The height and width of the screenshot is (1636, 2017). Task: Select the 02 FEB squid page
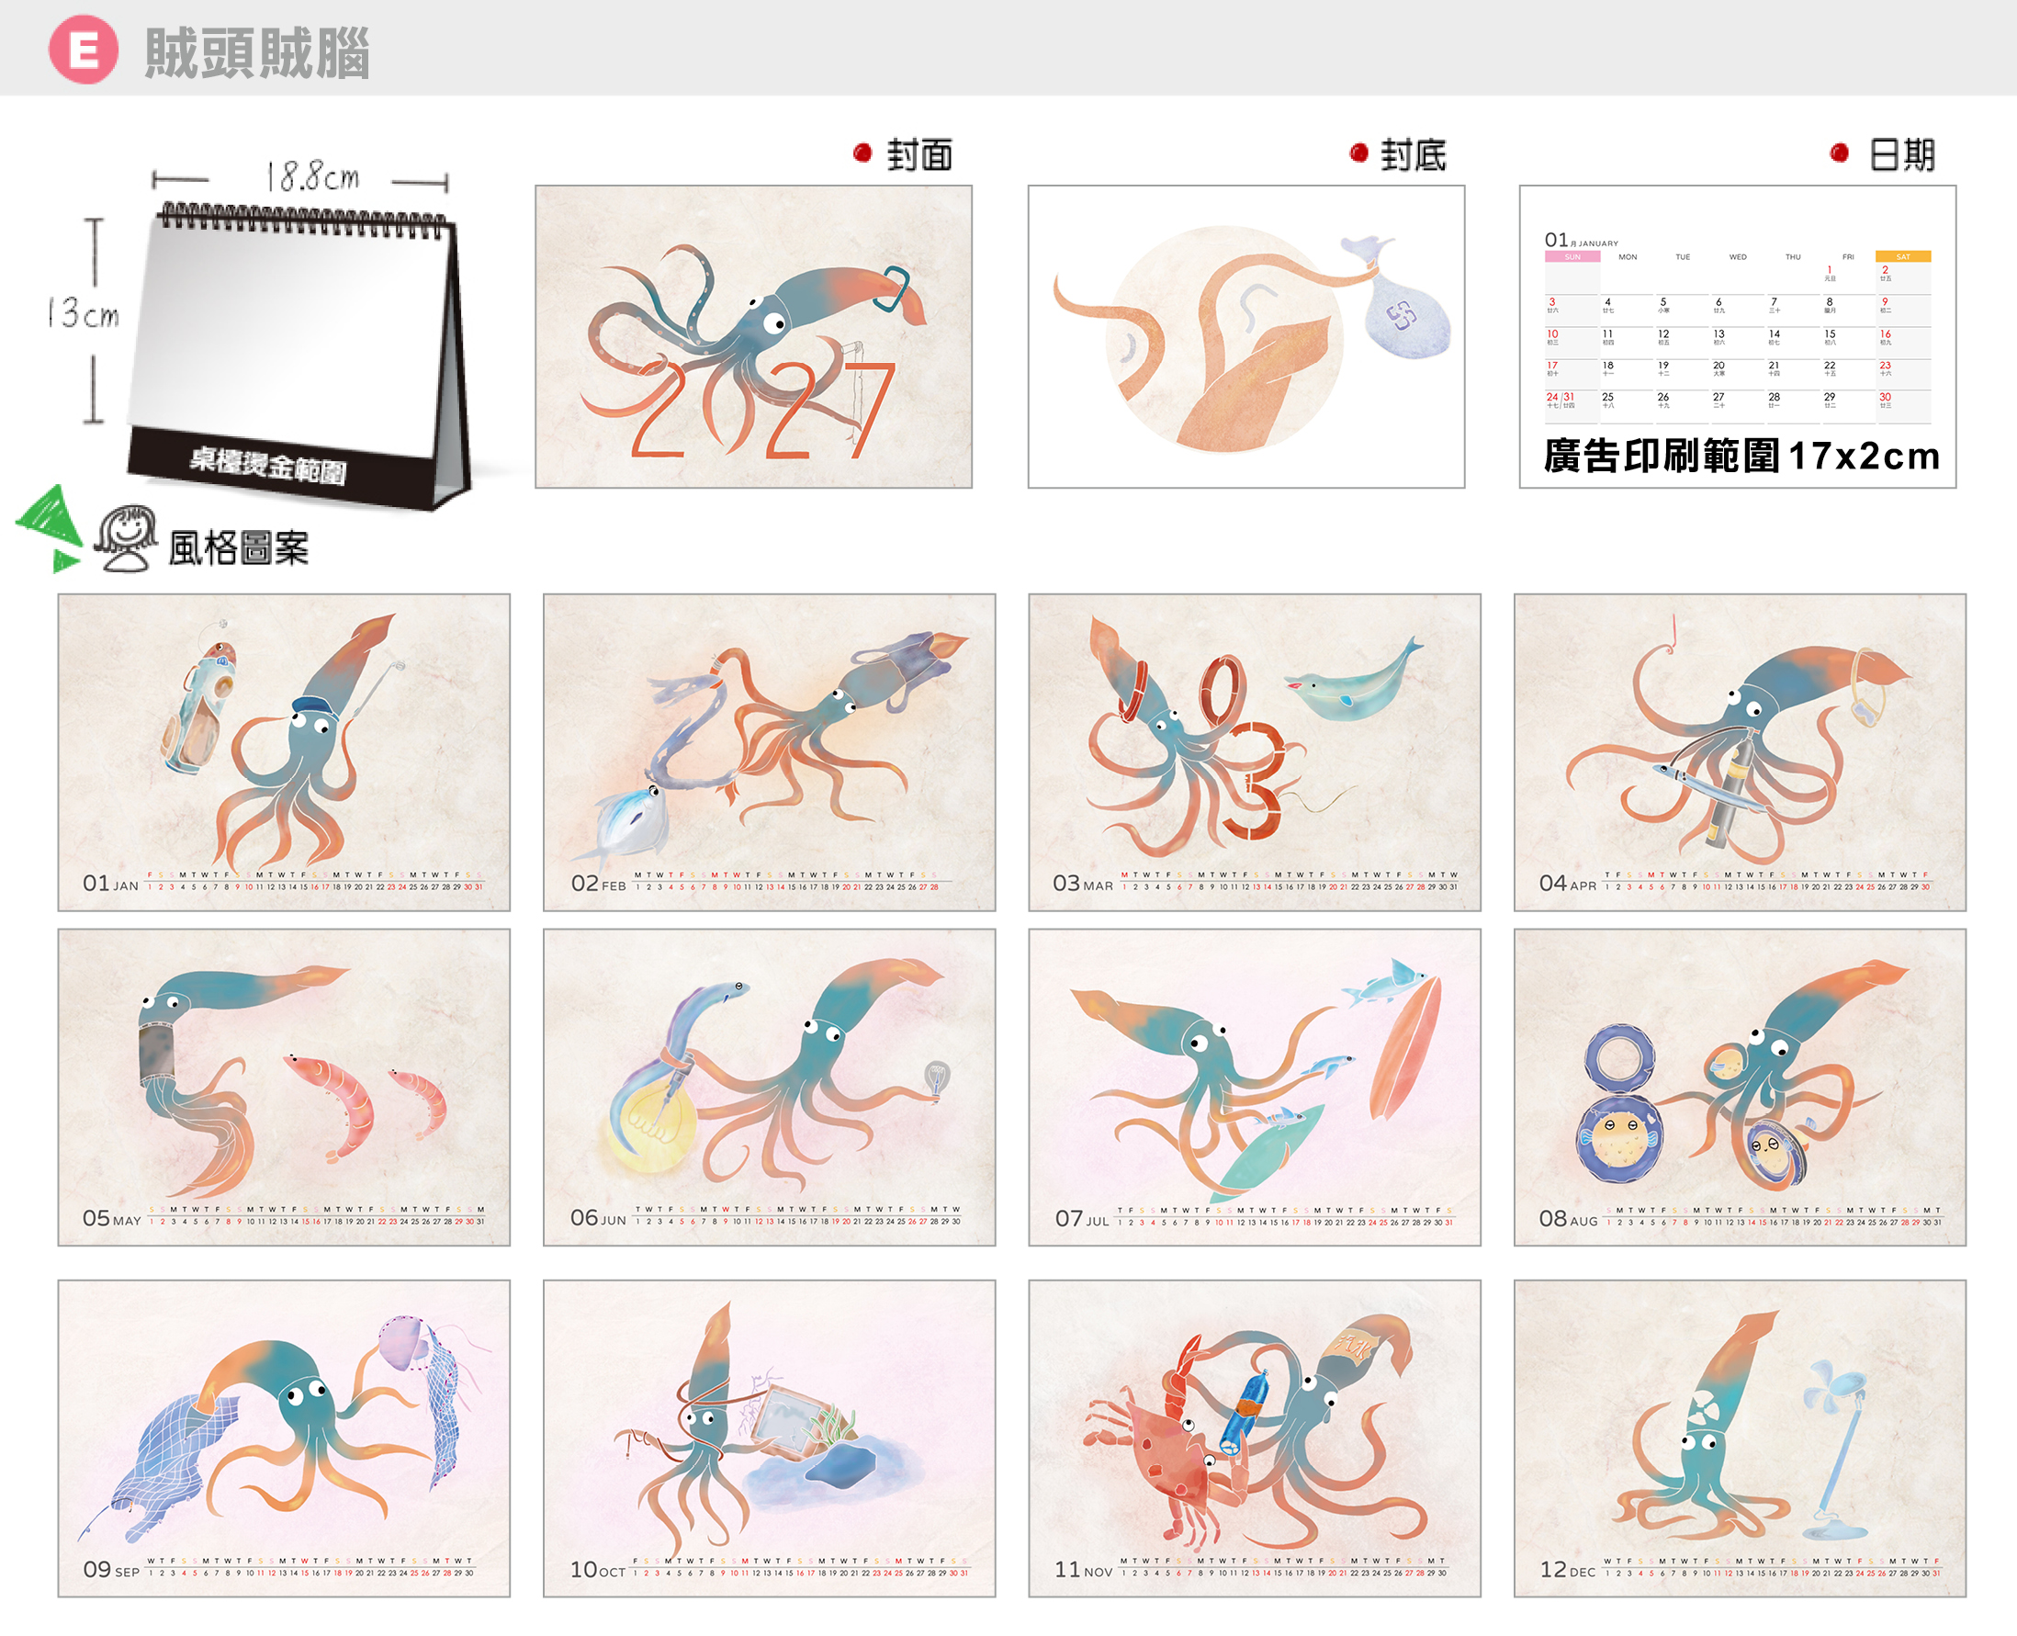770,752
